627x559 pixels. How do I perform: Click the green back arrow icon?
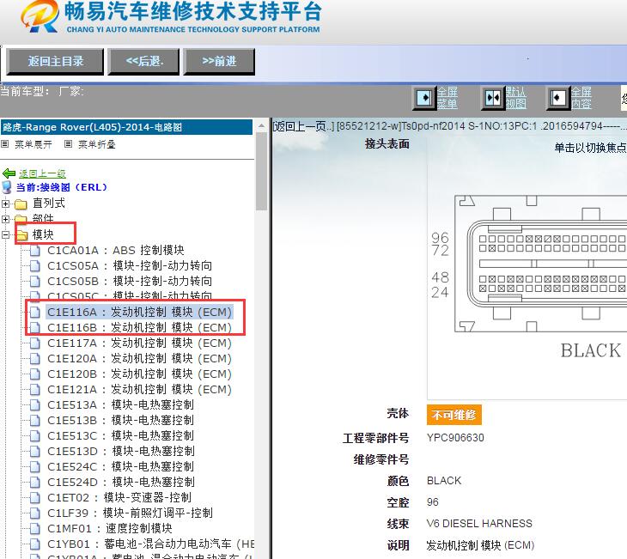click(x=9, y=173)
